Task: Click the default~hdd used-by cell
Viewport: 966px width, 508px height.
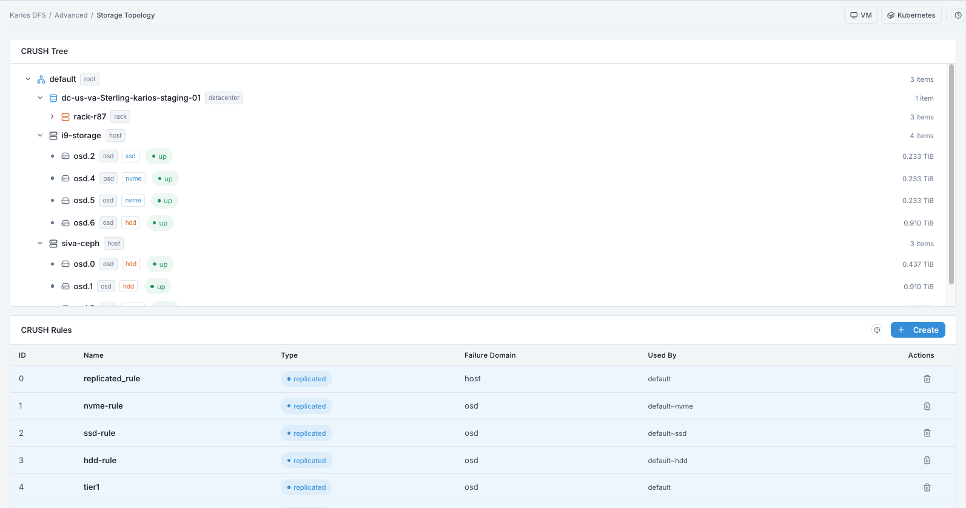Action: point(668,461)
